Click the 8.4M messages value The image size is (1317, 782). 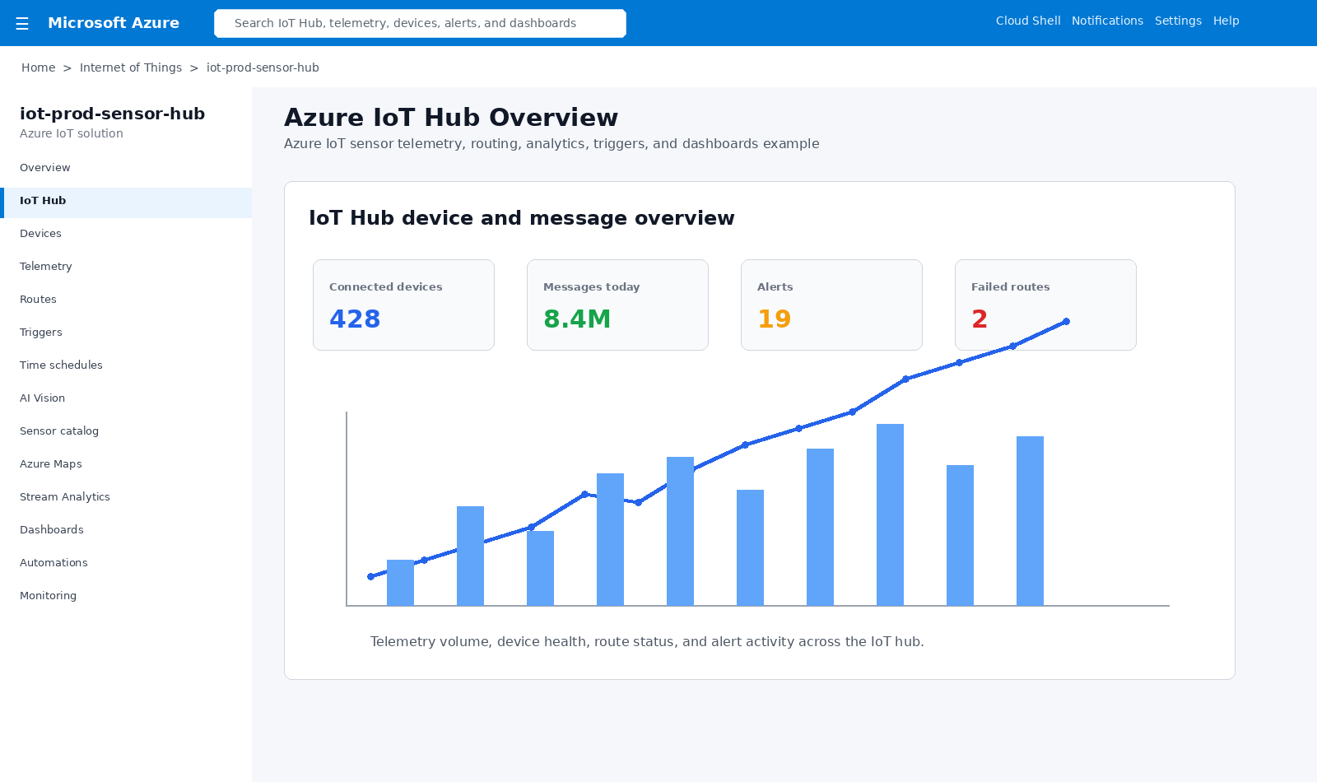click(x=577, y=319)
